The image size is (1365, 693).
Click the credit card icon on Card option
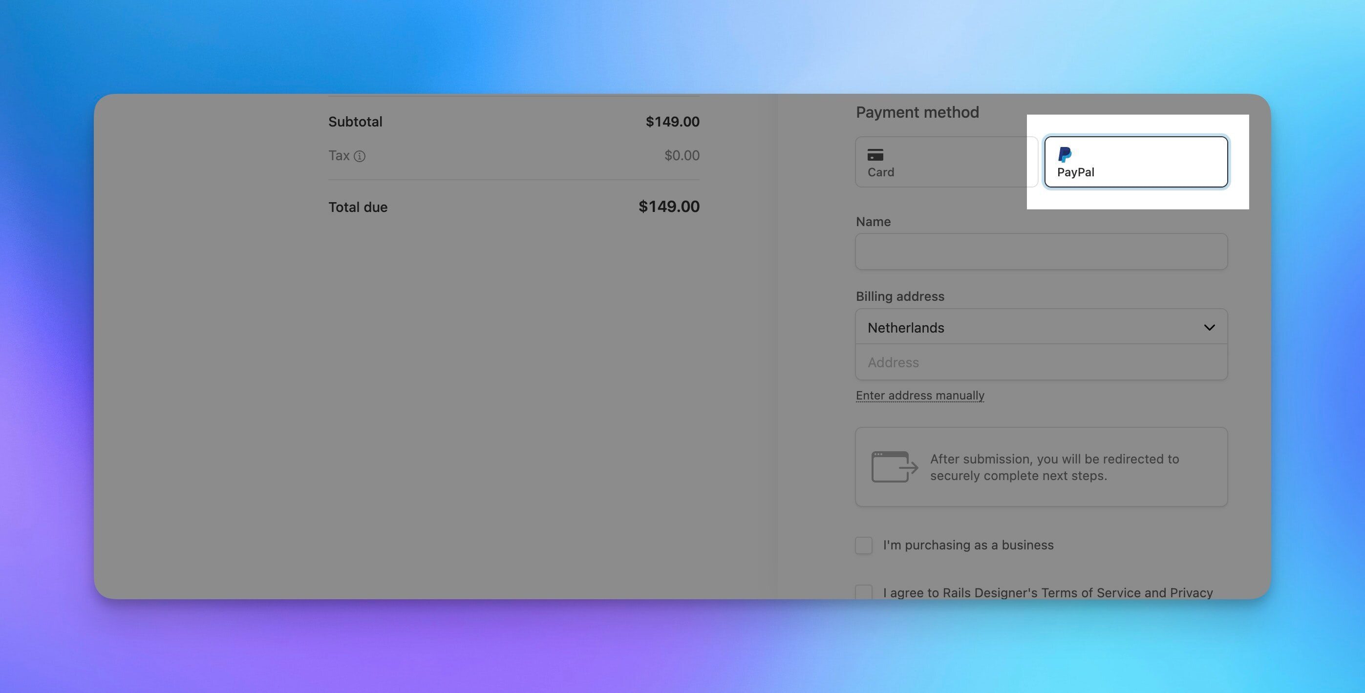click(874, 154)
